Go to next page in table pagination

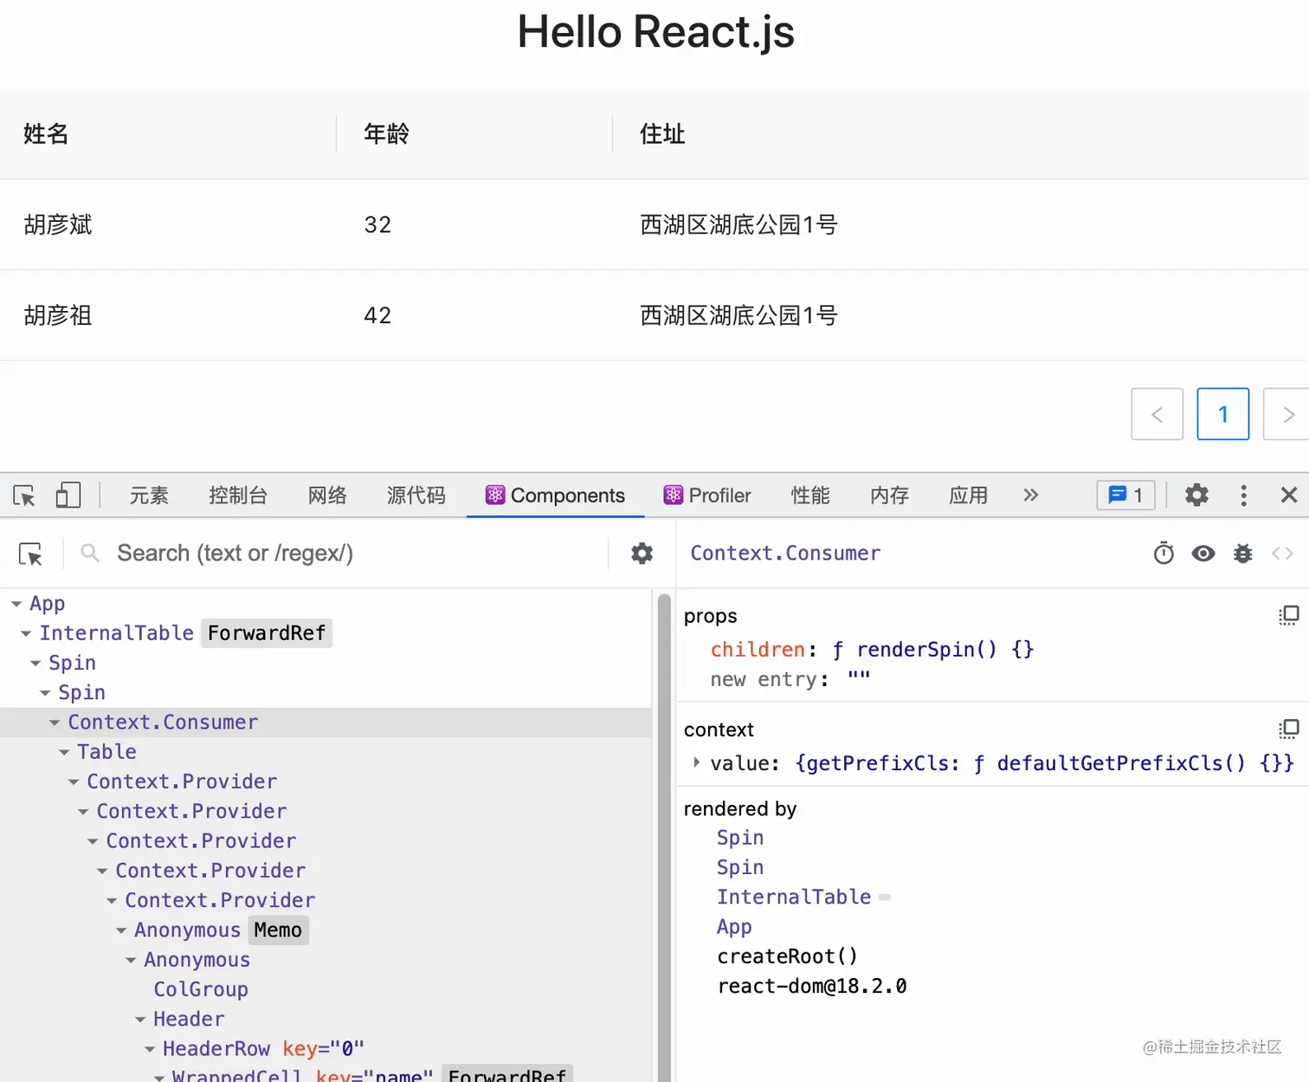click(1287, 414)
